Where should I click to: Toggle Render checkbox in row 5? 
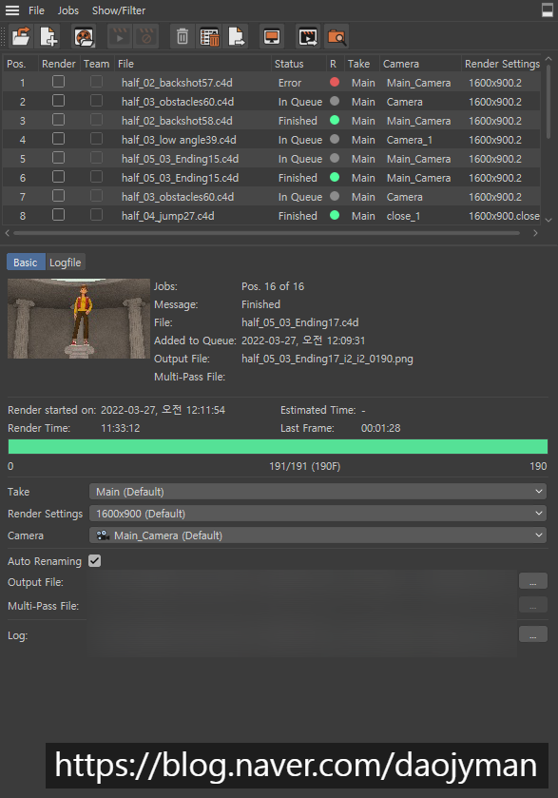[59, 158]
